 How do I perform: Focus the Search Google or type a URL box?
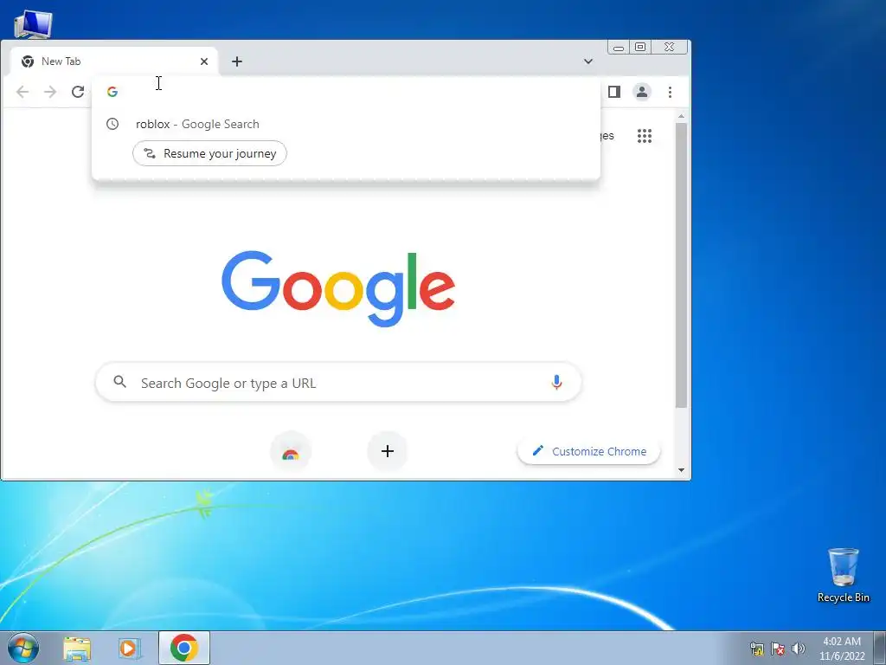pyautogui.click(x=338, y=382)
